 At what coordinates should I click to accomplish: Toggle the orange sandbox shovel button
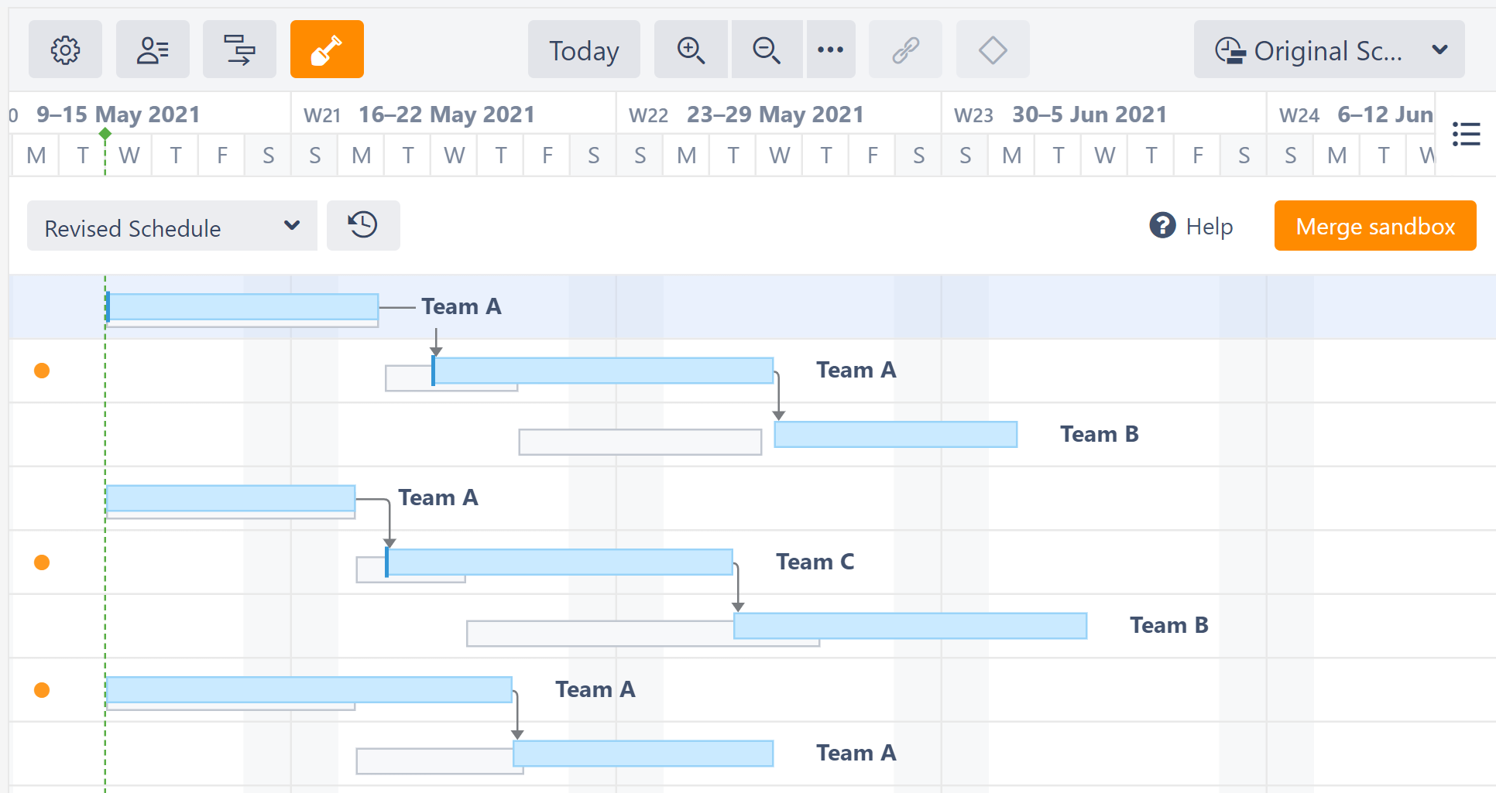point(327,50)
